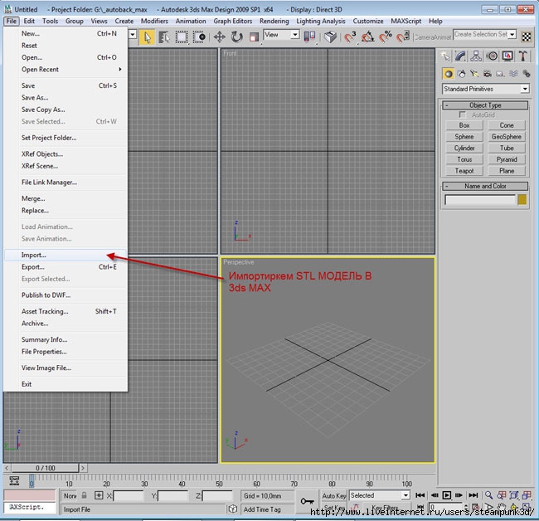
Task: Open the View reference coordinate dropdown
Action: coord(281,35)
